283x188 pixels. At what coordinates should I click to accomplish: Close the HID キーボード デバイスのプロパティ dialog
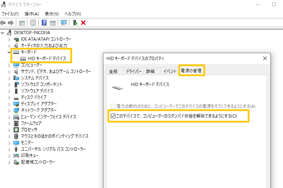point(265,58)
